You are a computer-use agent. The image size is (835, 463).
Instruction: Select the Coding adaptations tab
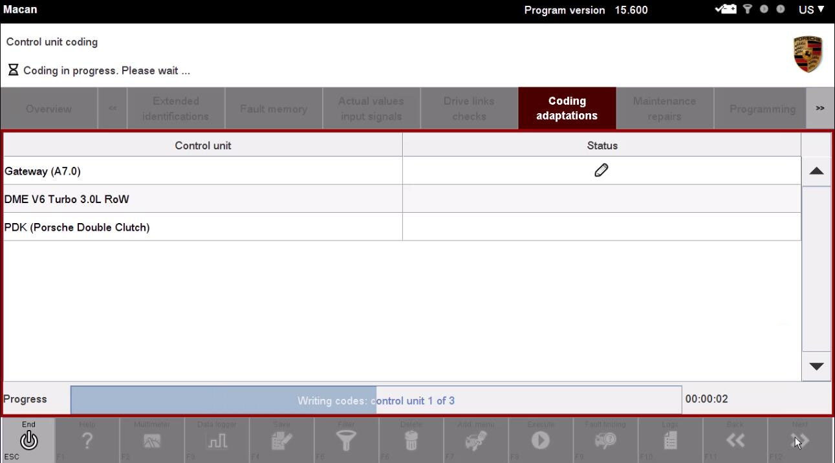pyautogui.click(x=567, y=109)
